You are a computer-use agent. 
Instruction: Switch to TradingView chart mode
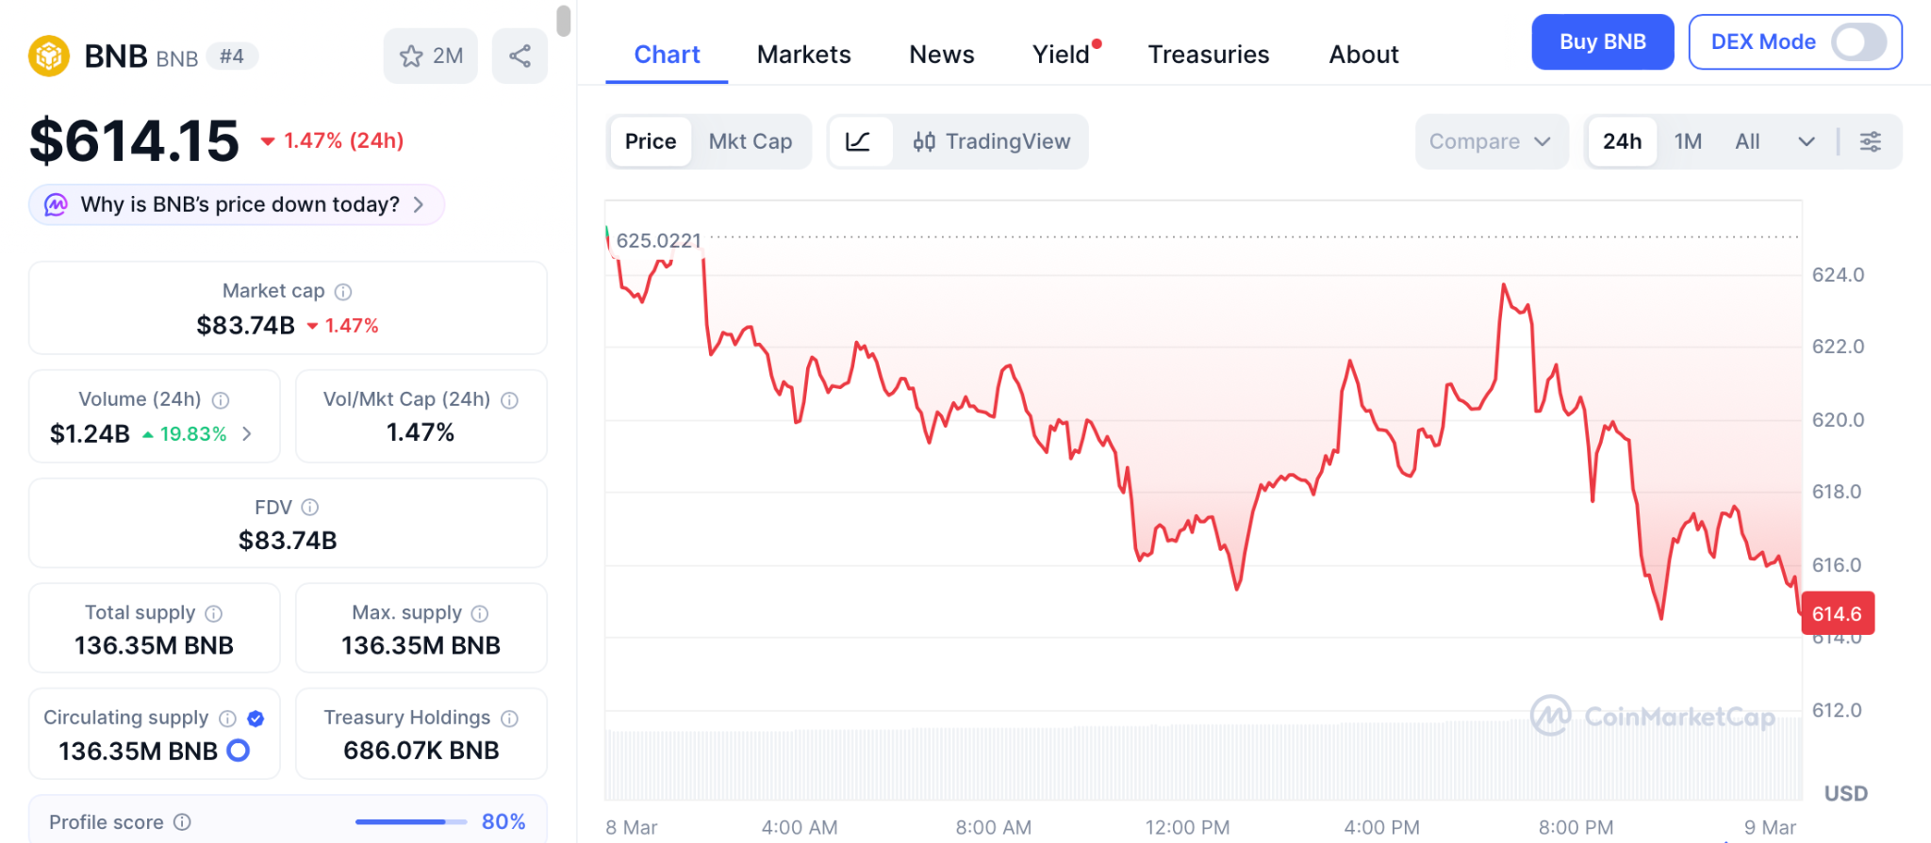pyautogui.click(x=992, y=141)
